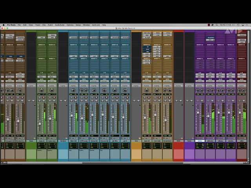This screenshot has width=251, height=188.
Task: Open the AudioSuite menu
Action: point(60,25)
